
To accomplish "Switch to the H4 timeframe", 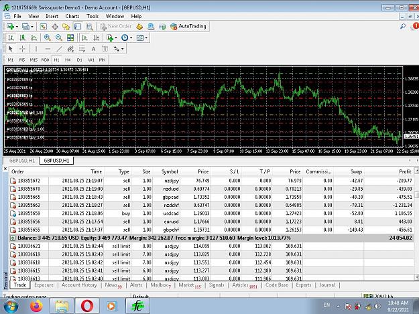I will click(68, 60).
